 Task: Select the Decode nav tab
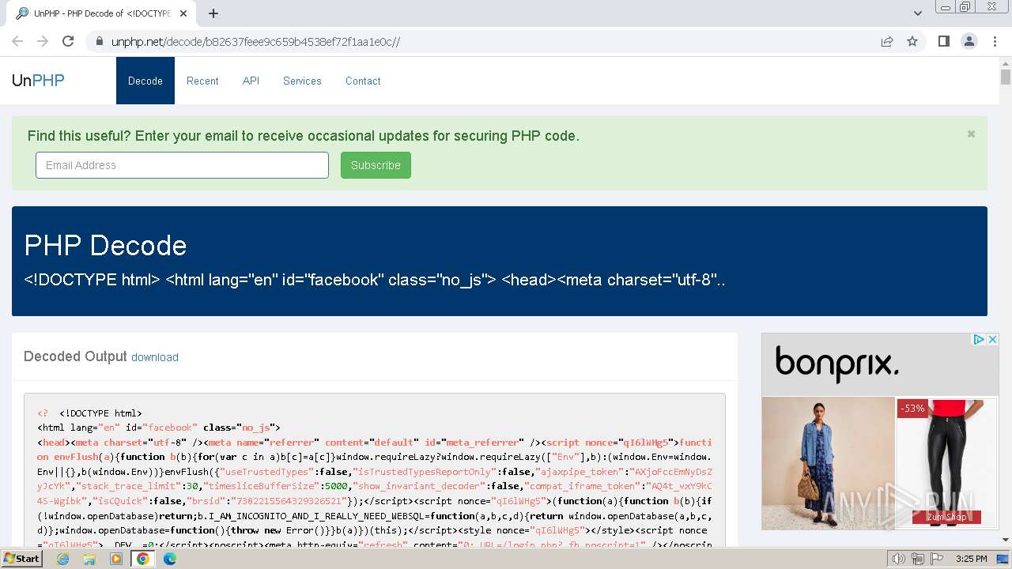pyautogui.click(x=145, y=81)
